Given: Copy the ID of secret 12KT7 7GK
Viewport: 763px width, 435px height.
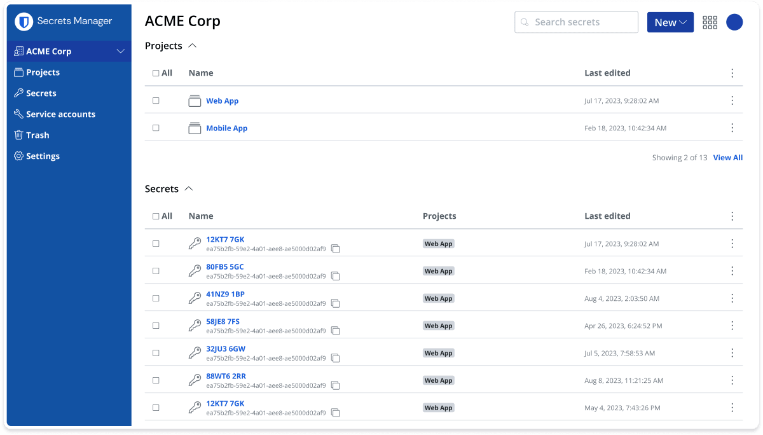Looking at the screenshot, I should click(x=336, y=249).
